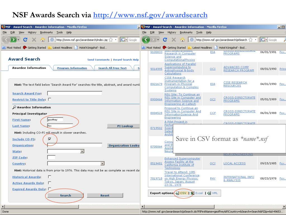Image resolution: width=286 pixels, height=215 pixels.
Task: Click the PI Lookup button
Action: pyautogui.click(x=123, y=126)
